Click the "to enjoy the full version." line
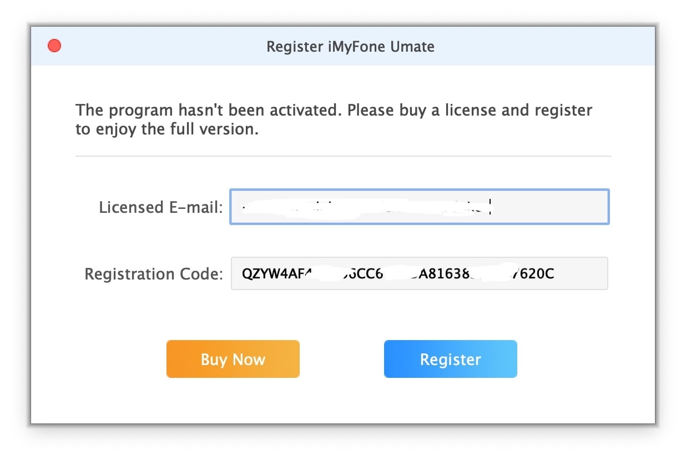Image resolution: width=686 pixels, height=459 pixels. pos(168,130)
